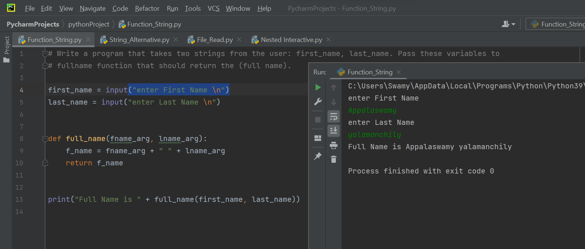Close the Function_String.py editor tab
The width and height of the screenshot is (585, 249).
pyautogui.click(x=88, y=39)
